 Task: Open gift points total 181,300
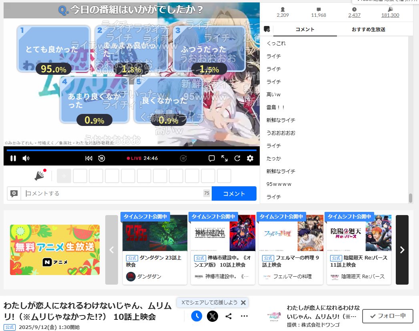pyautogui.click(x=390, y=12)
